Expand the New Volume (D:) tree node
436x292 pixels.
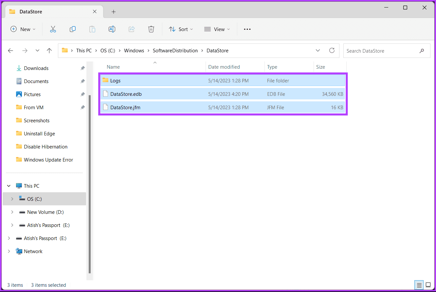coord(12,212)
